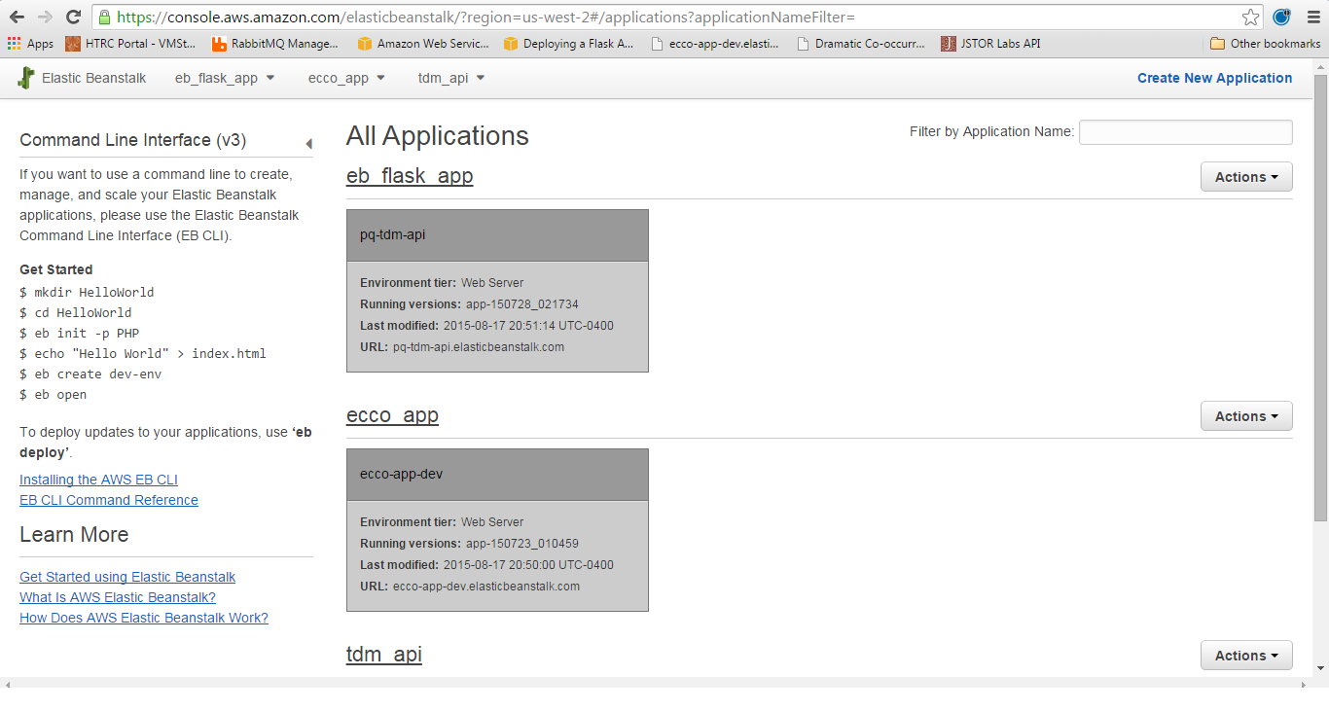Image resolution: width=1329 pixels, height=712 pixels.
Task: Open the Apps bookmarks grid icon
Action: [x=14, y=43]
